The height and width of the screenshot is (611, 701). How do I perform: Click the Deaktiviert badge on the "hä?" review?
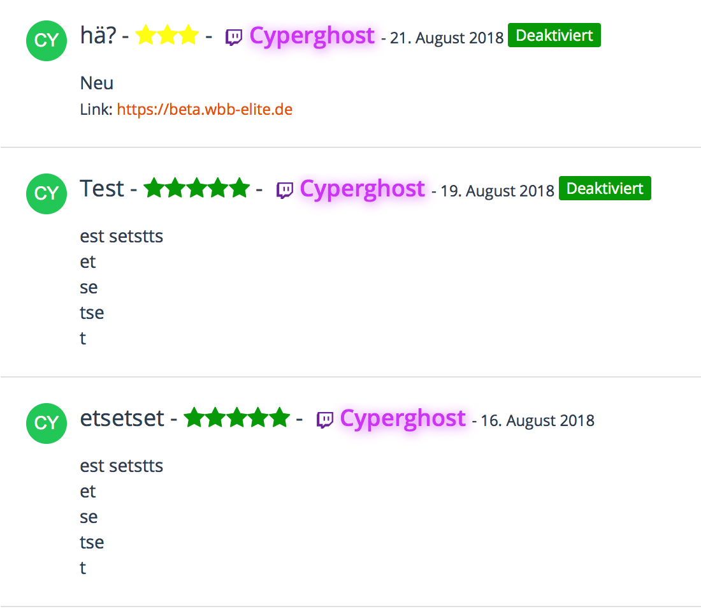pos(554,36)
